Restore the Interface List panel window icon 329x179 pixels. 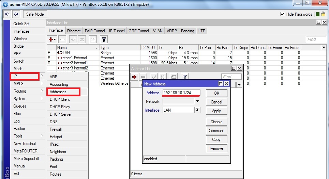coord(318,22)
